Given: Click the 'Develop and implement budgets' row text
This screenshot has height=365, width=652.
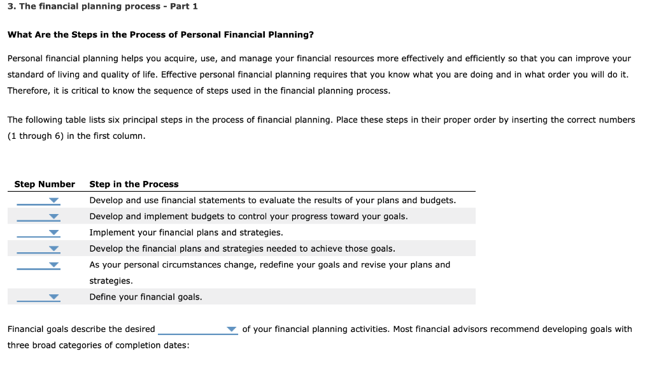Looking at the screenshot, I should pyautogui.click(x=249, y=217).
